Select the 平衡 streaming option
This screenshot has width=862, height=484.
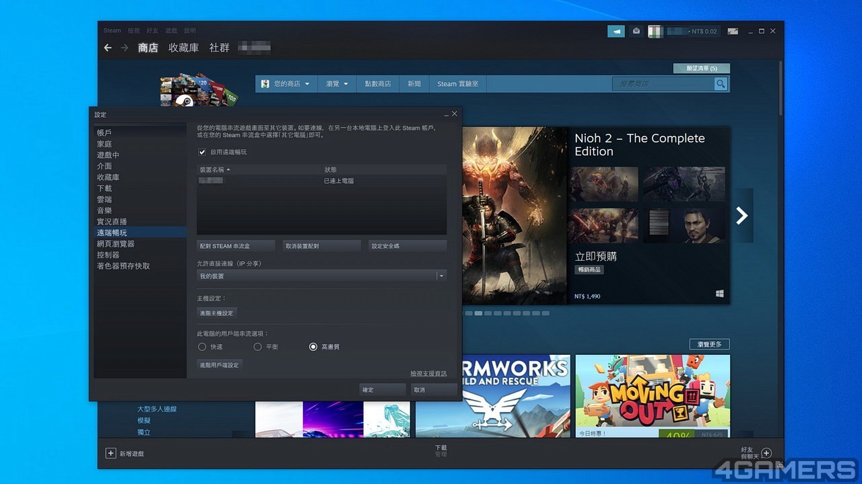click(257, 347)
